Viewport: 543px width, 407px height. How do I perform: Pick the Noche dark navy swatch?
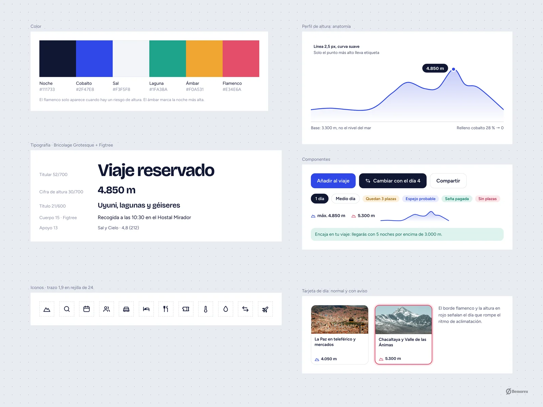coord(58,59)
